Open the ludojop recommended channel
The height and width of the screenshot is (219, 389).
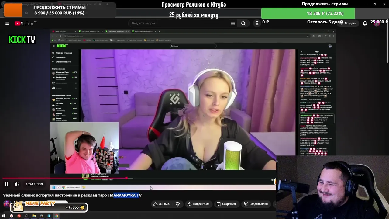(64, 114)
